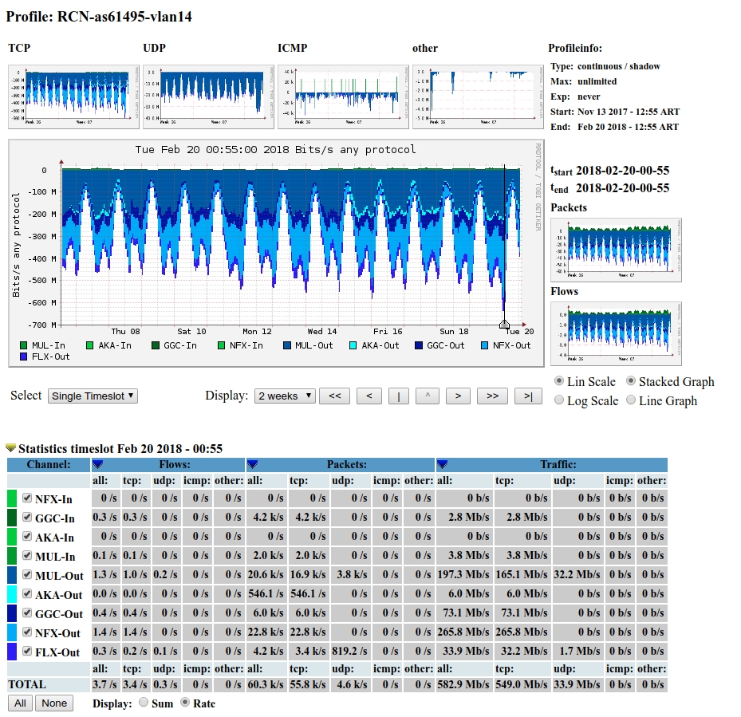741x717 pixels.
Task: Open the 2 weeks display dropdown
Action: (285, 396)
